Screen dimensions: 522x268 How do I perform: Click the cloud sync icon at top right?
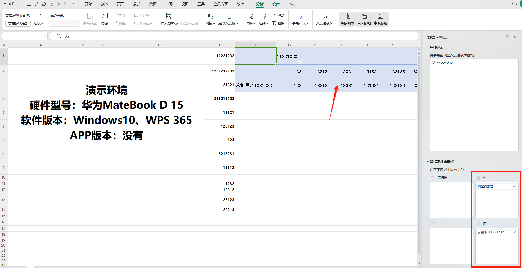pos(514,4)
